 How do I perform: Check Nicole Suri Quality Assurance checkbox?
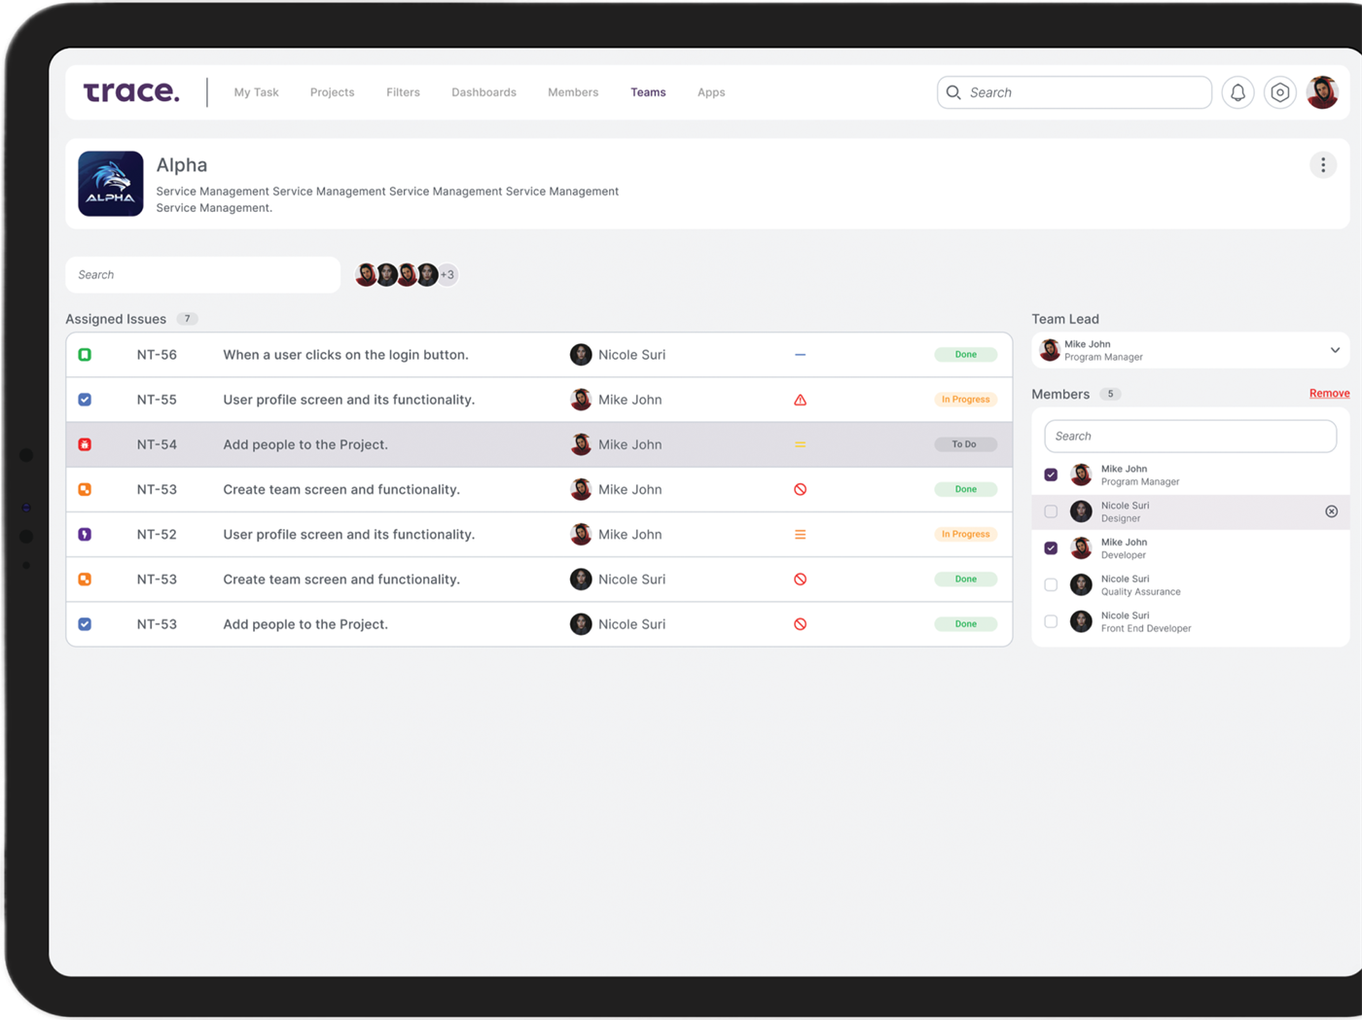[x=1051, y=585]
